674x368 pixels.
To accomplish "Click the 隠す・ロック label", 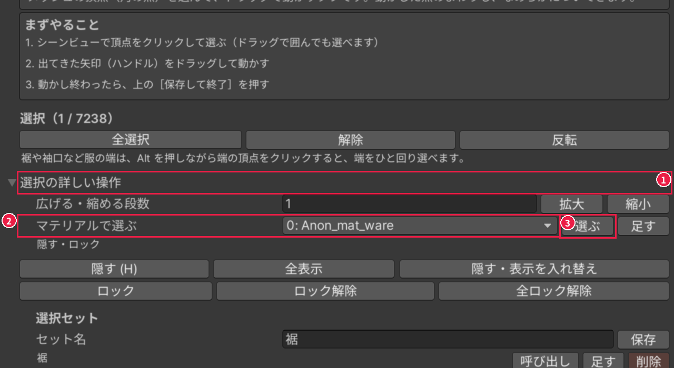I will click(x=68, y=244).
